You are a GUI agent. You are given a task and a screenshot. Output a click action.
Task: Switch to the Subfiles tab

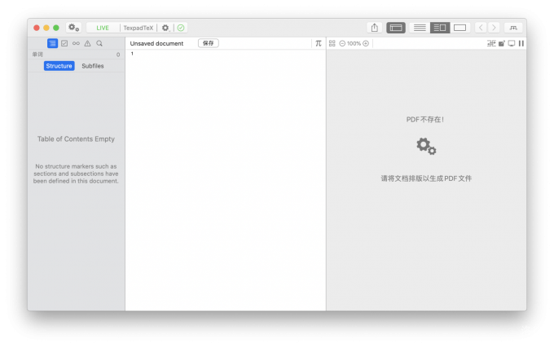pos(93,66)
